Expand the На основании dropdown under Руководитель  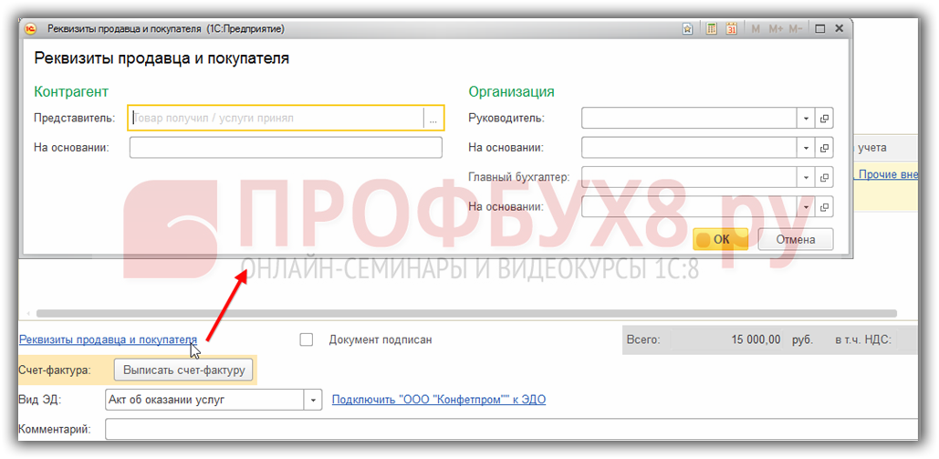806,148
